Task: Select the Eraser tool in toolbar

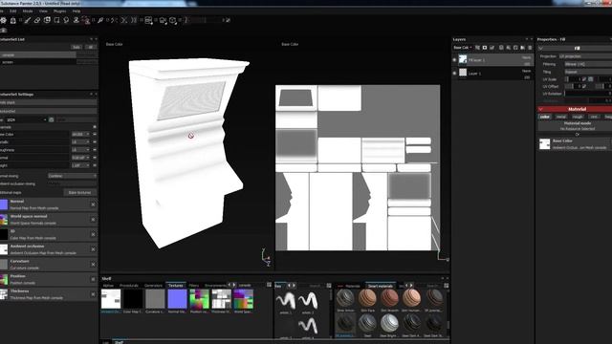Action: pos(37,20)
